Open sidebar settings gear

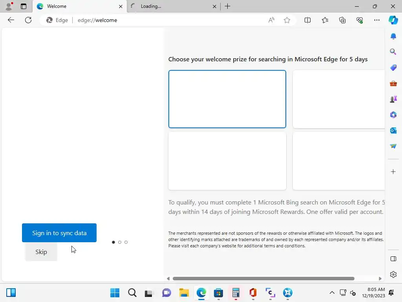[393, 274]
